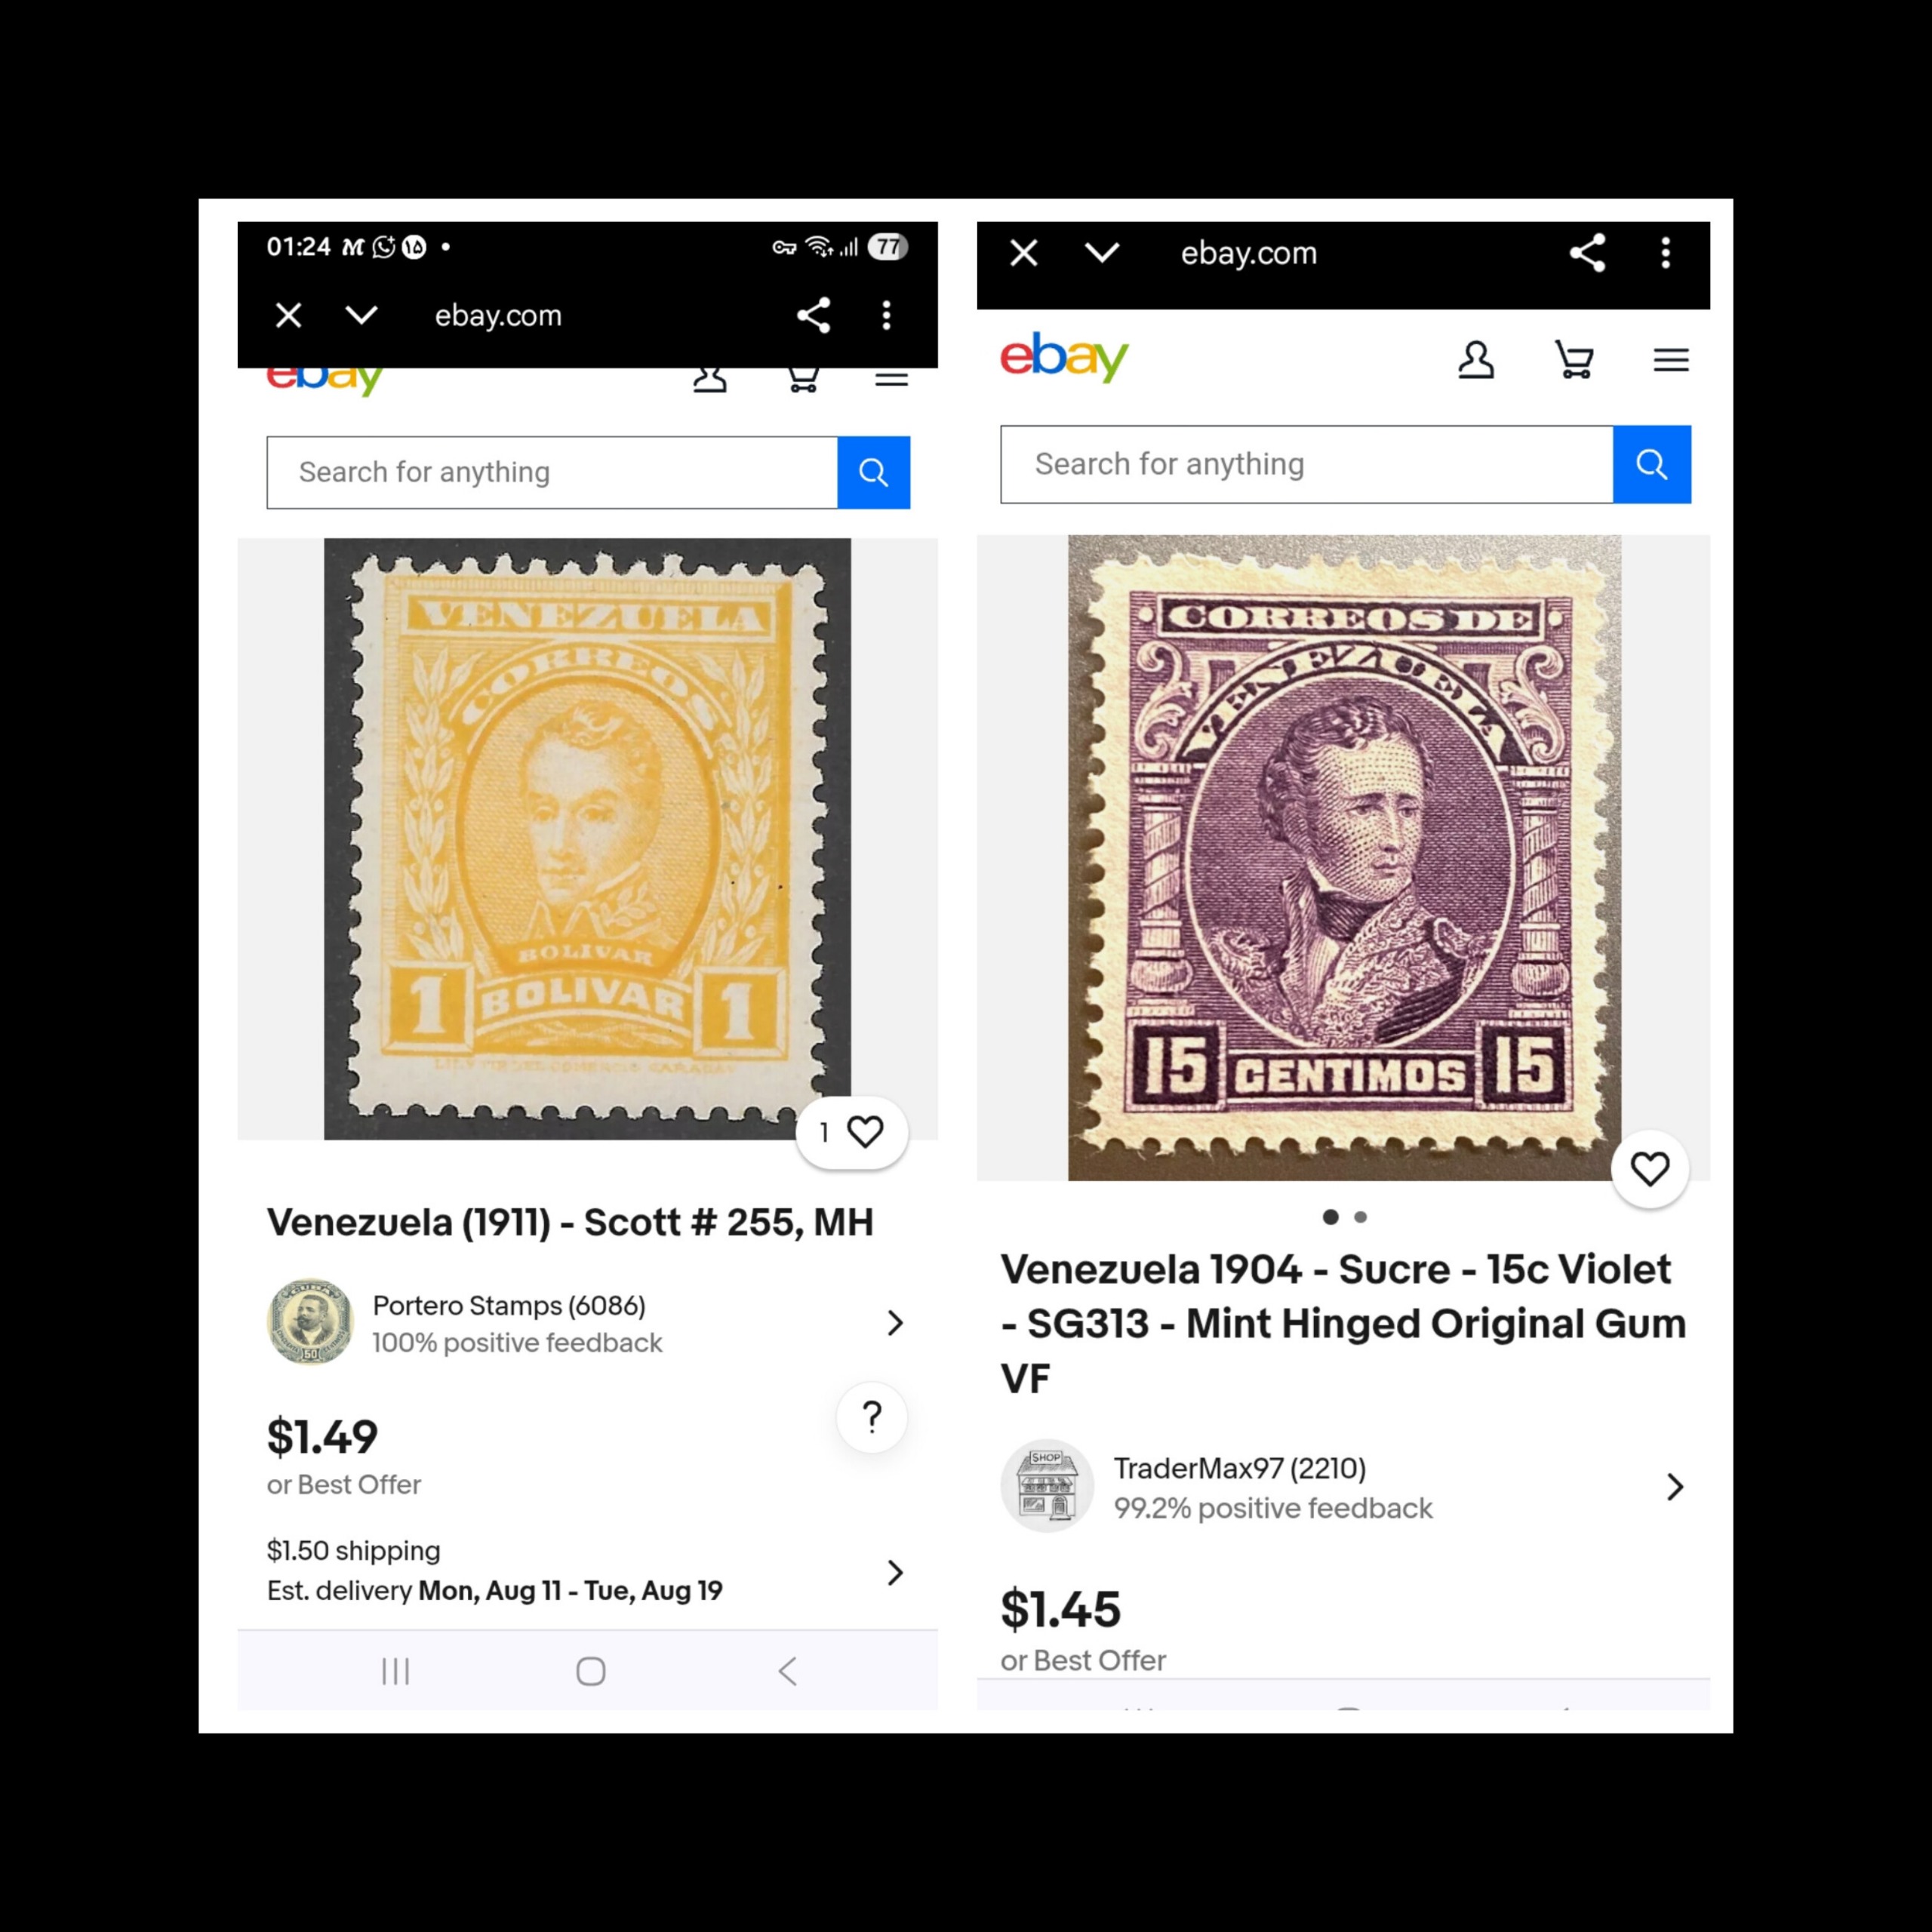Expand shipping and delivery details chevron
The width and height of the screenshot is (1932, 1932).
tap(895, 1572)
